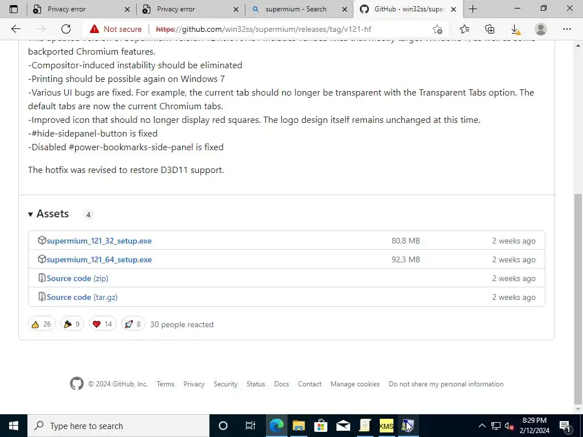
Task: Open Microsoft Store from the taskbar
Action: click(321, 426)
